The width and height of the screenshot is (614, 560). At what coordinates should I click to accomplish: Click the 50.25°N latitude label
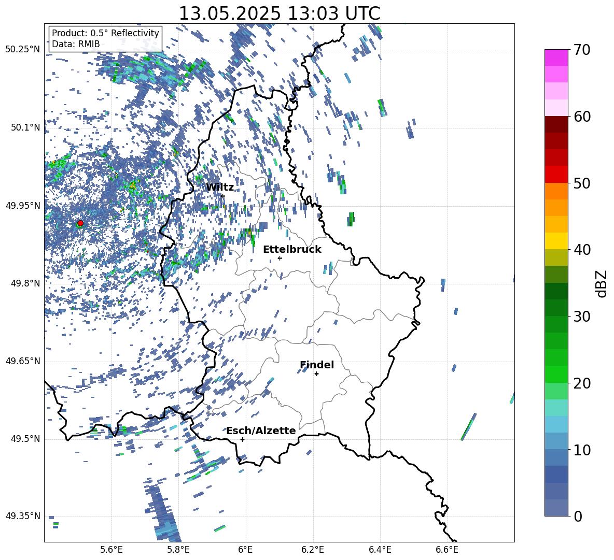click(x=23, y=50)
